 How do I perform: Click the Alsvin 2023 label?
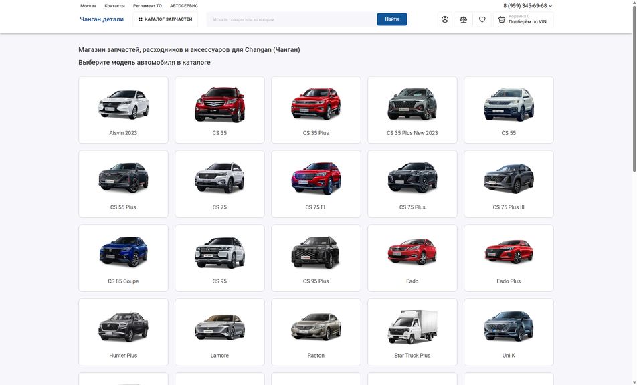[123, 133]
